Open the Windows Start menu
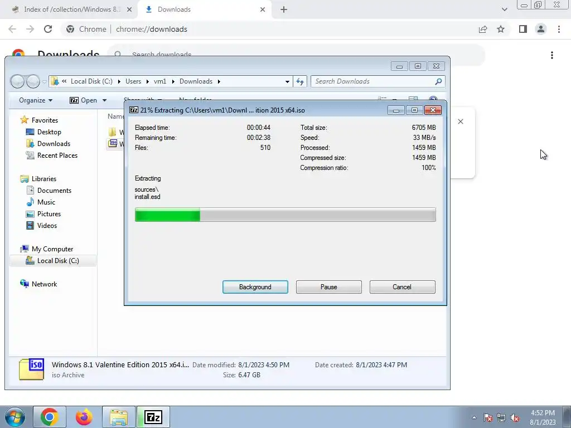The width and height of the screenshot is (571, 428). [x=15, y=417]
